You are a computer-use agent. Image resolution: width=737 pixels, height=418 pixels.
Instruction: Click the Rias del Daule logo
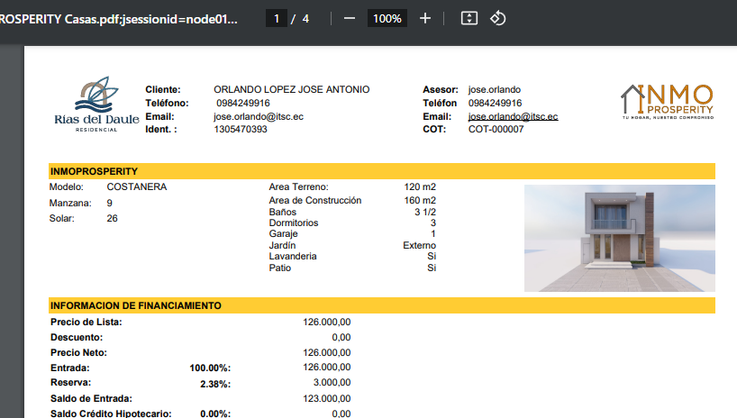(x=96, y=105)
